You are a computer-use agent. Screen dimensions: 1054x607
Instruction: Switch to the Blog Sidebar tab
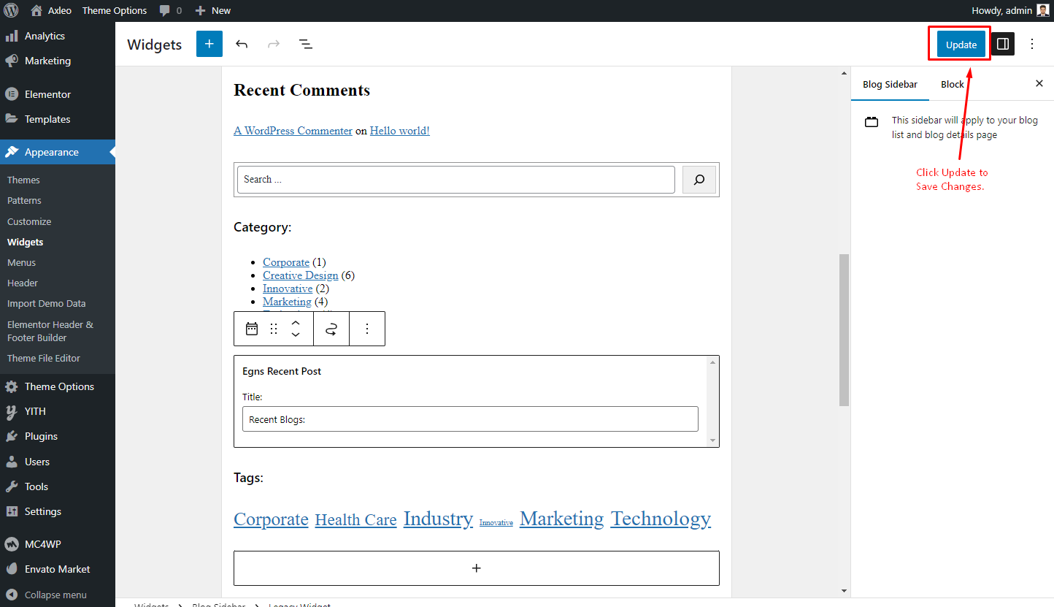[x=890, y=84]
